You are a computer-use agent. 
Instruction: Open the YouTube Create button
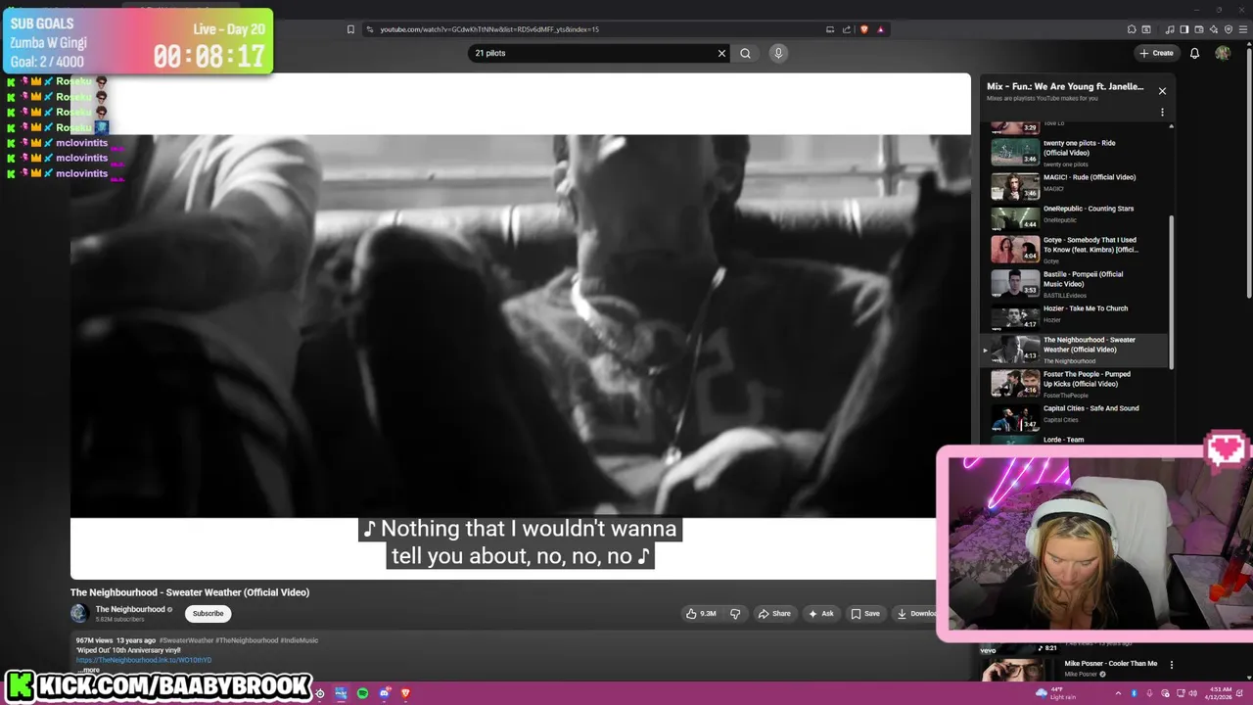1156,53
